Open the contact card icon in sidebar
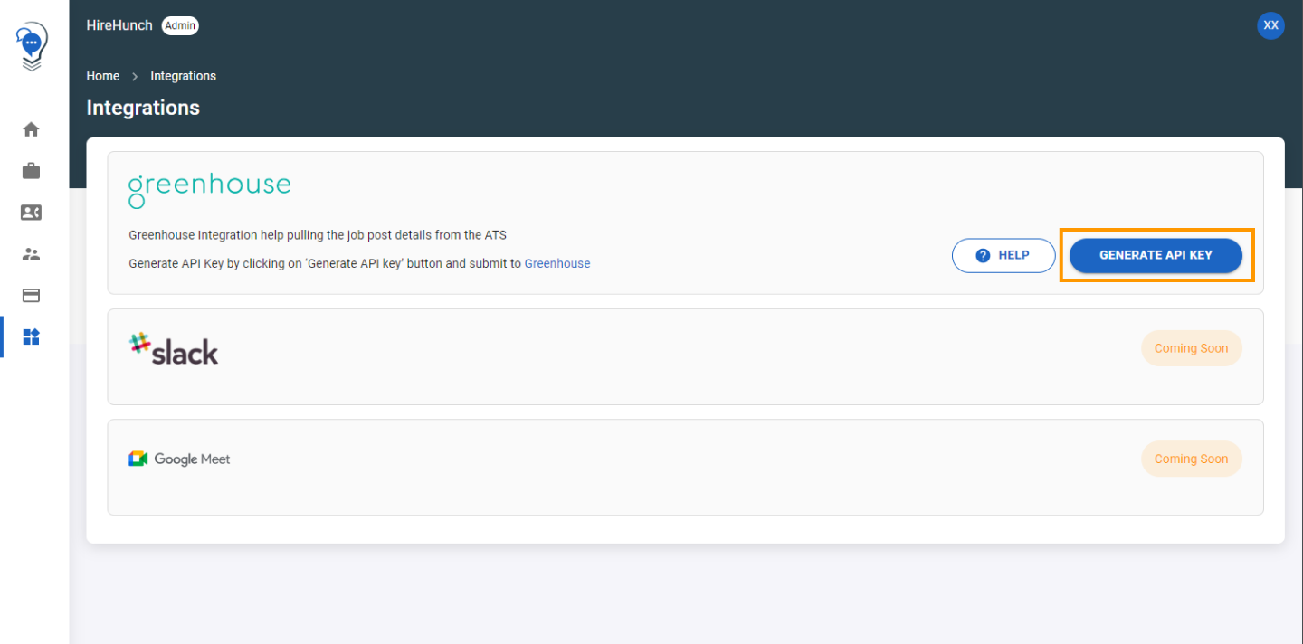The height and width of the screenshot is (644, 1303). coord(31,213)
